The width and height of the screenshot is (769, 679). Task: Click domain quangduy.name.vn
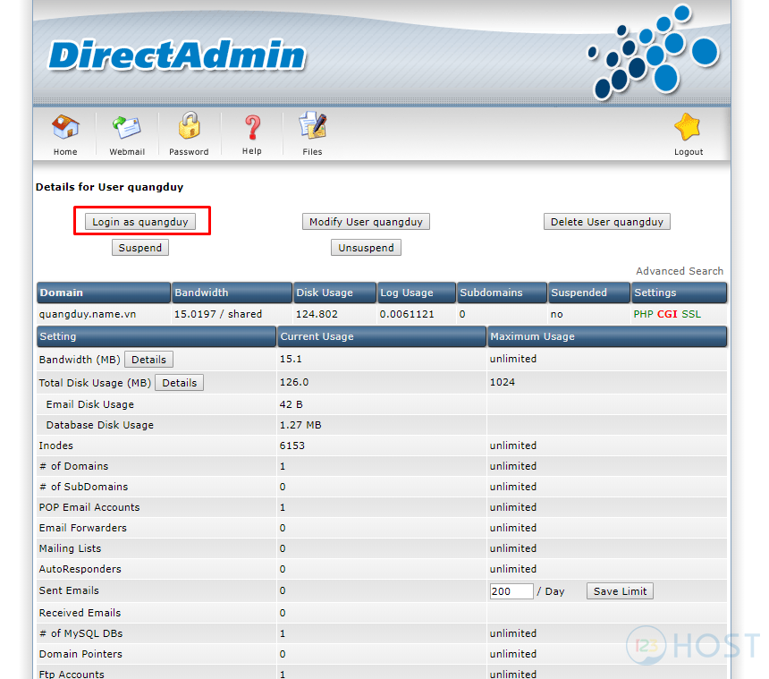(88, 314)
